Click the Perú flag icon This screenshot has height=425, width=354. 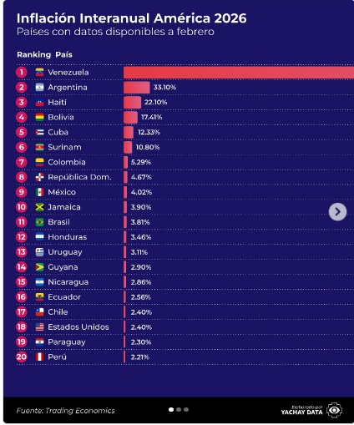[39, 357]
